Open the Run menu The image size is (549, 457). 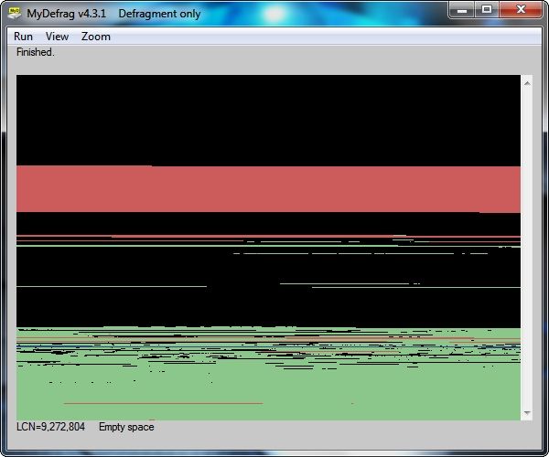23,37
